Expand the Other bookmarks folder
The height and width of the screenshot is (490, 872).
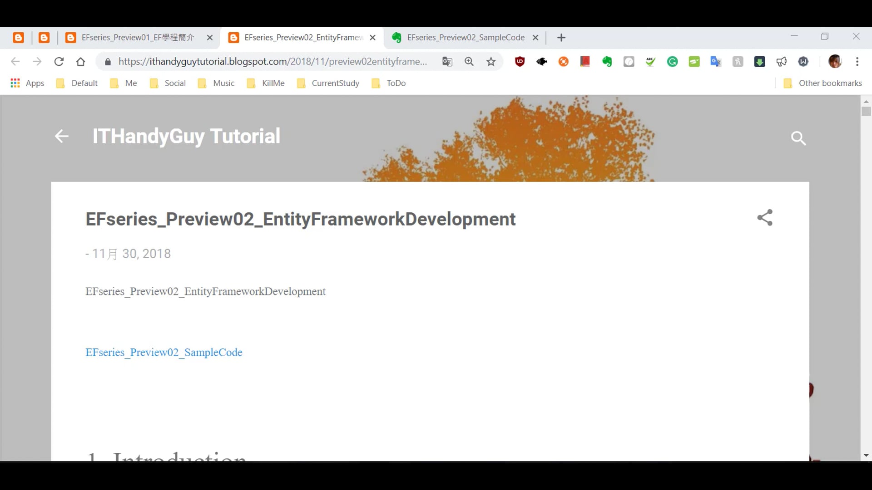pyautogui.click(x=822, y=83)
